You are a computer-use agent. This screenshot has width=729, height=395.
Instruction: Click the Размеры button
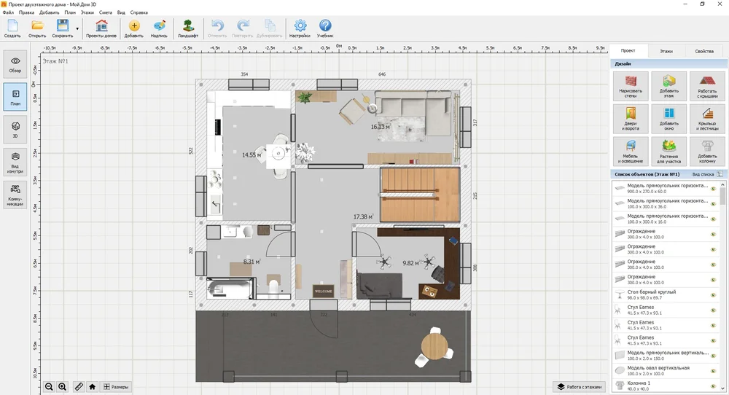tap(117, 386)
